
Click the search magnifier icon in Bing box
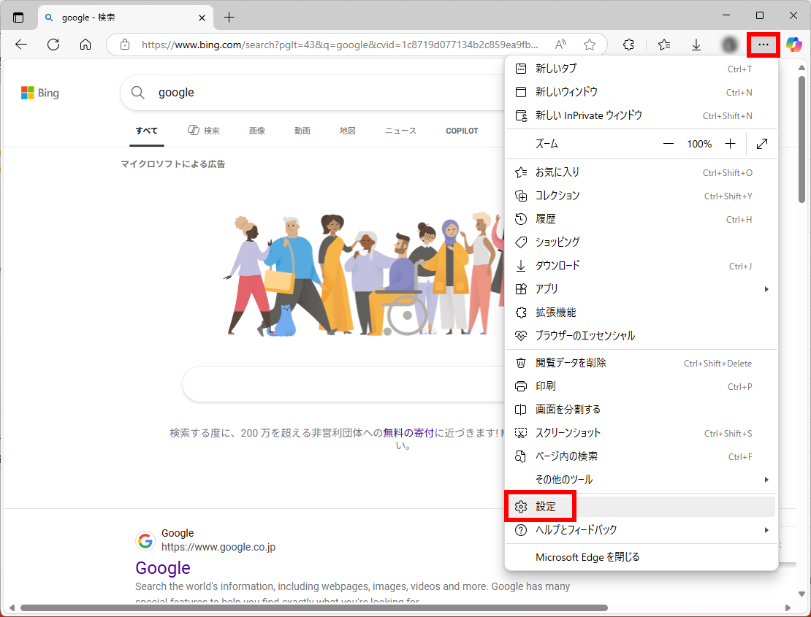(x=137, y=93)
